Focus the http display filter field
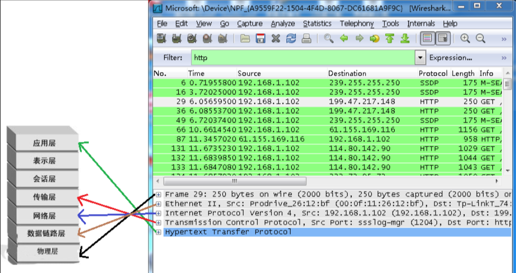516x273 pixels. pos(303,58)
